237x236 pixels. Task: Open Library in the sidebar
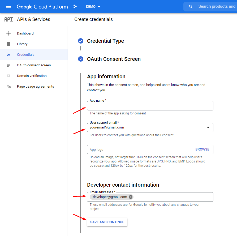[22, 44]
